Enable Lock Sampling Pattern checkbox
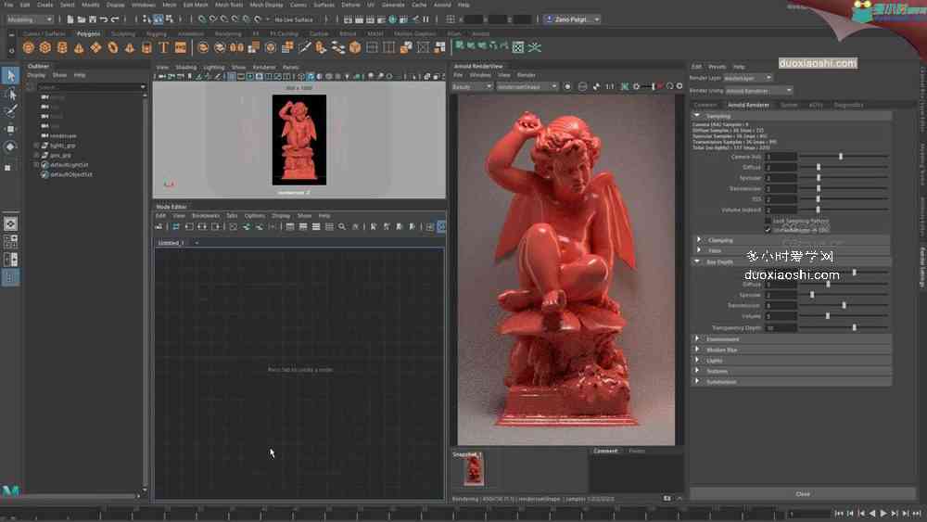Screen dimensions: 927x522 (768, 221)
